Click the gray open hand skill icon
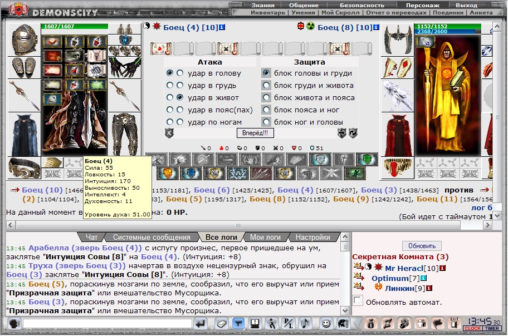 pos(250,159)
